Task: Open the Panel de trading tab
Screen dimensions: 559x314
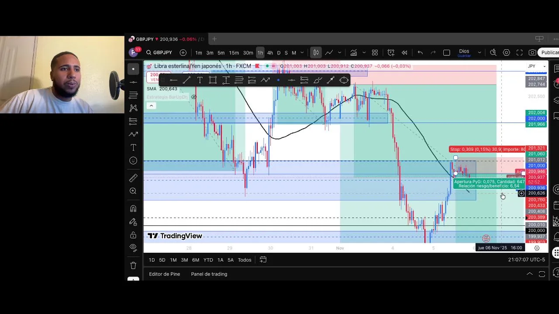Action: pyautogui.click(x=209, y=274)
